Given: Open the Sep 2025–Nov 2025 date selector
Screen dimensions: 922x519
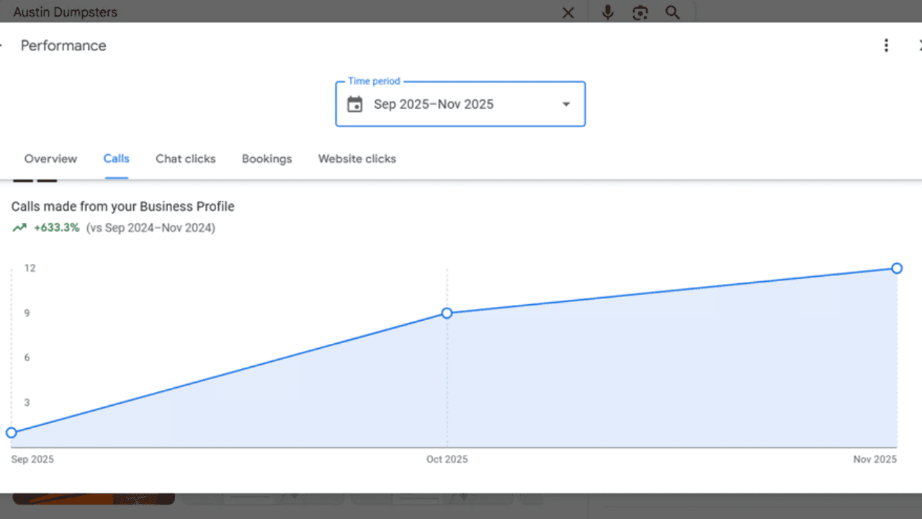Looking at the screenshot, I should 434,105.
